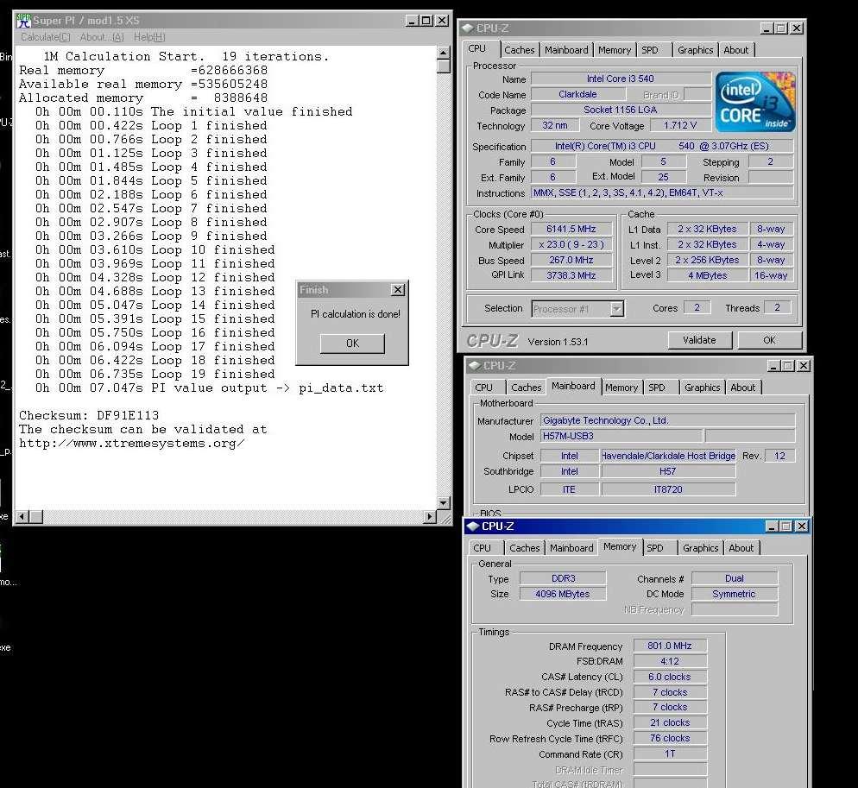Click the Super PI horizontal scrollbar right arrow
The image size is (858, 788).
[x=430, y=516]
